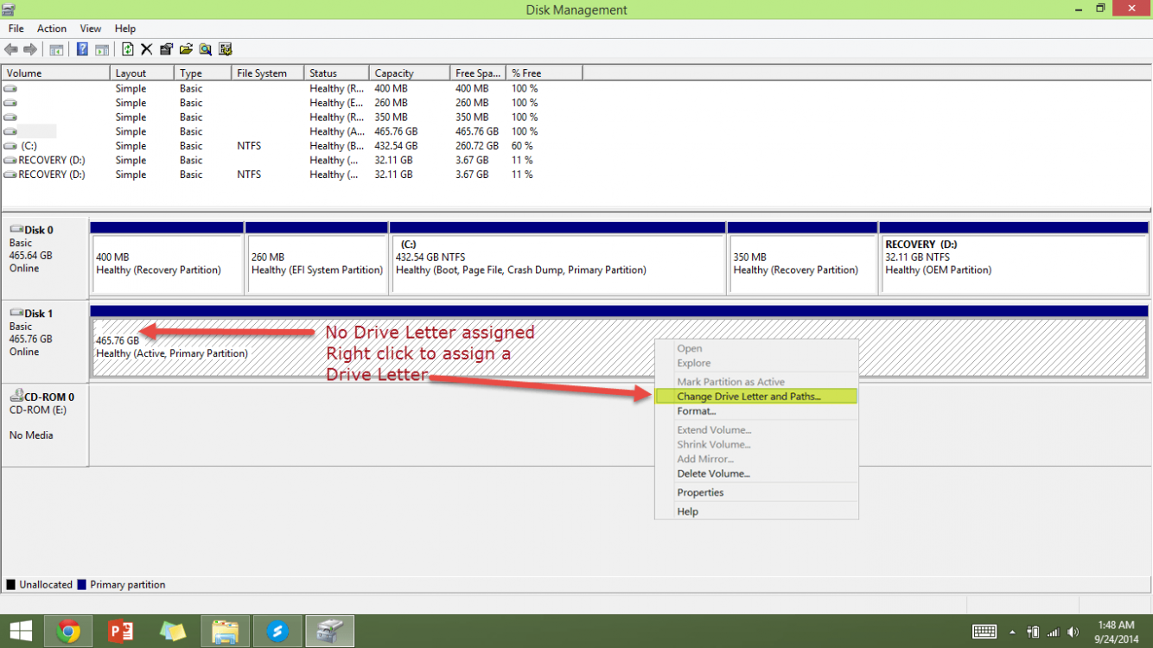Viewport: 1153px width, 648px height.
Task: Toggle the Show/Hide Action Pane icon
Action: point(101,49)
